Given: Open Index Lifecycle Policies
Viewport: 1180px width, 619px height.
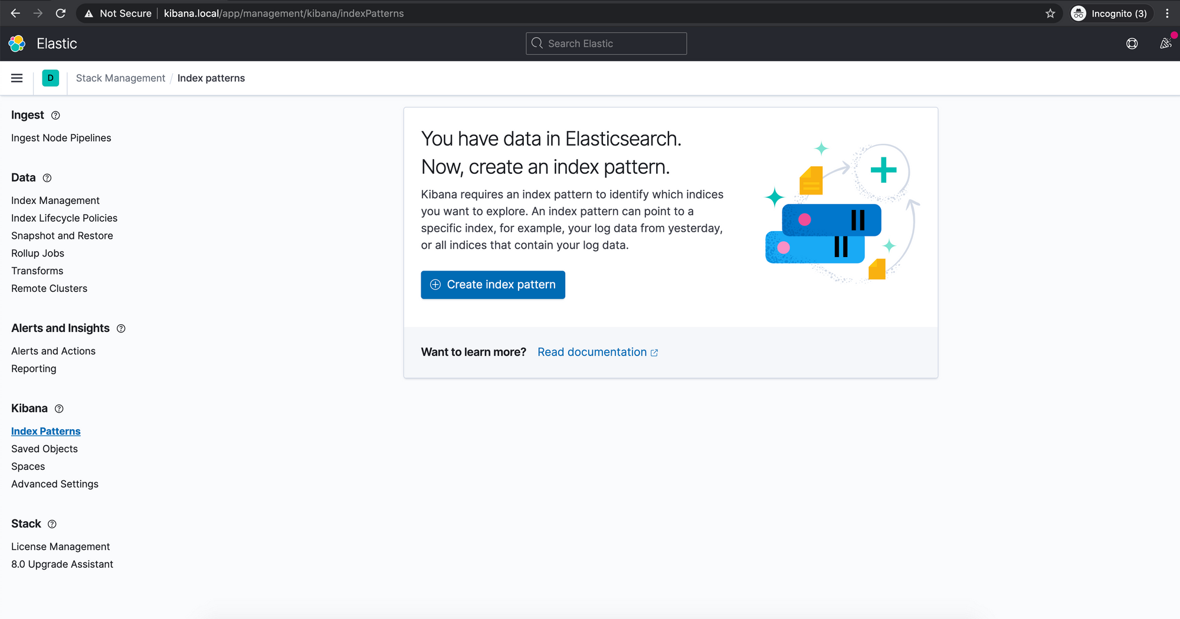Looking at the screenshot, I should (64, 218).
